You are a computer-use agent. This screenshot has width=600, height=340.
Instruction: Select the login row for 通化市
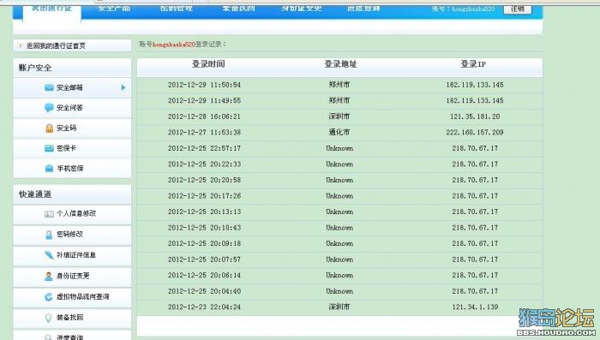click(339, 133)
